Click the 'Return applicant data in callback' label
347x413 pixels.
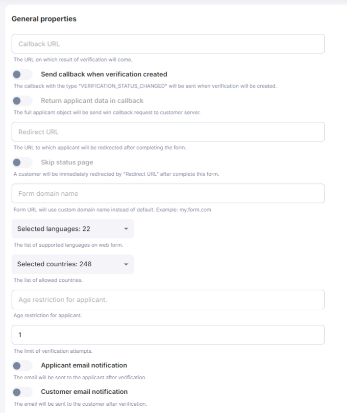92,101
